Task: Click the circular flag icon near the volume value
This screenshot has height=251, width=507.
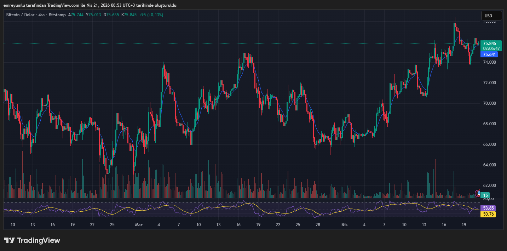Action: tap(478, 194)
